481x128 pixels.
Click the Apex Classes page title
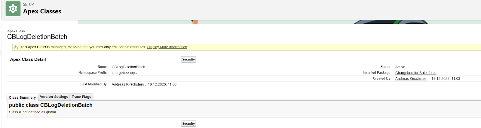[x=42, y=11]
